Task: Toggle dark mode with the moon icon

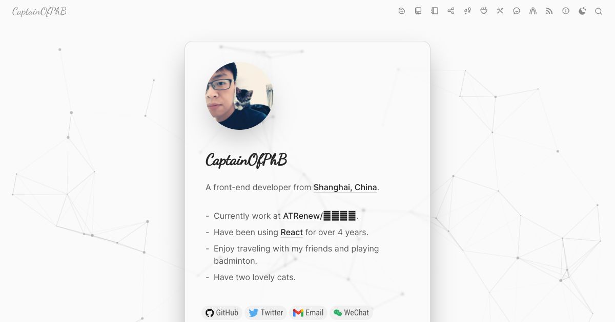Action: coord(582,11)
